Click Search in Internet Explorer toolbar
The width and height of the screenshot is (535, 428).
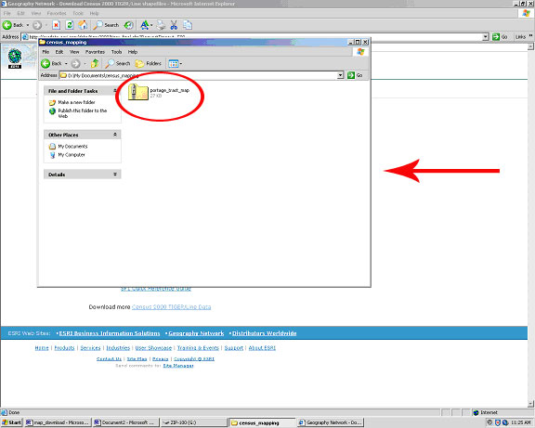(106, 25)
